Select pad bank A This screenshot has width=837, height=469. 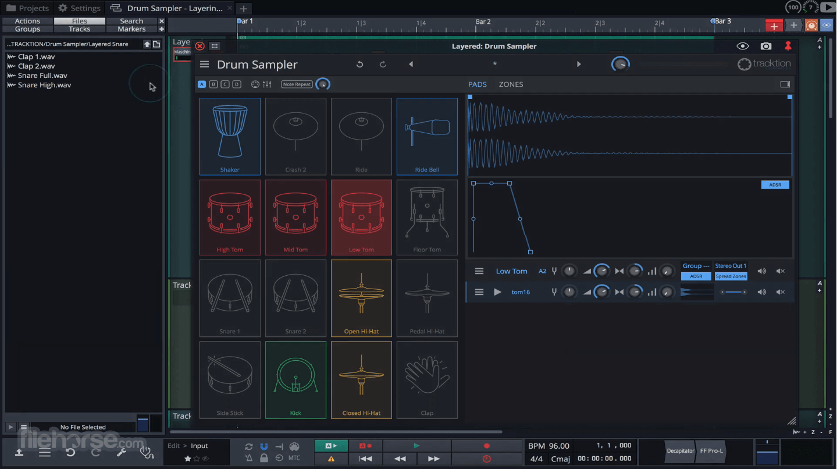(202, 84)
